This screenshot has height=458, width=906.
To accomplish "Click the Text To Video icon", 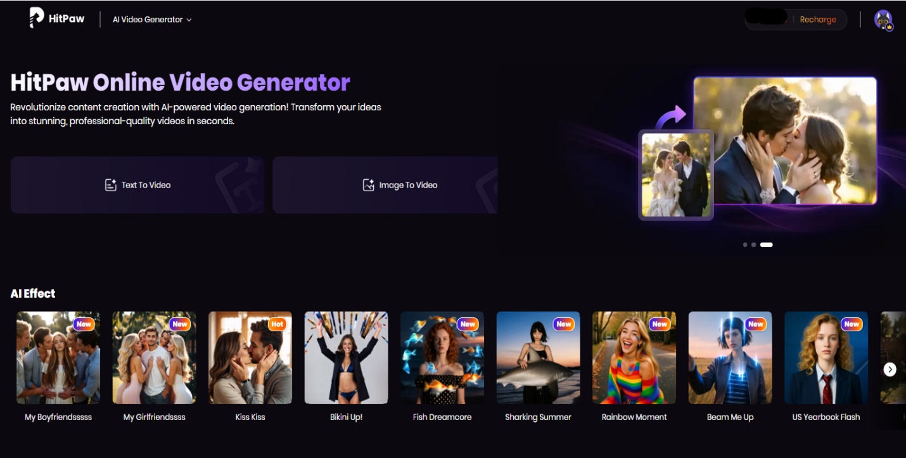I will point(110,185).
